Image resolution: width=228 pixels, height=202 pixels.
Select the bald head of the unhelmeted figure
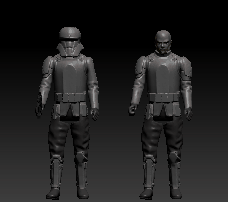[163, 42]
